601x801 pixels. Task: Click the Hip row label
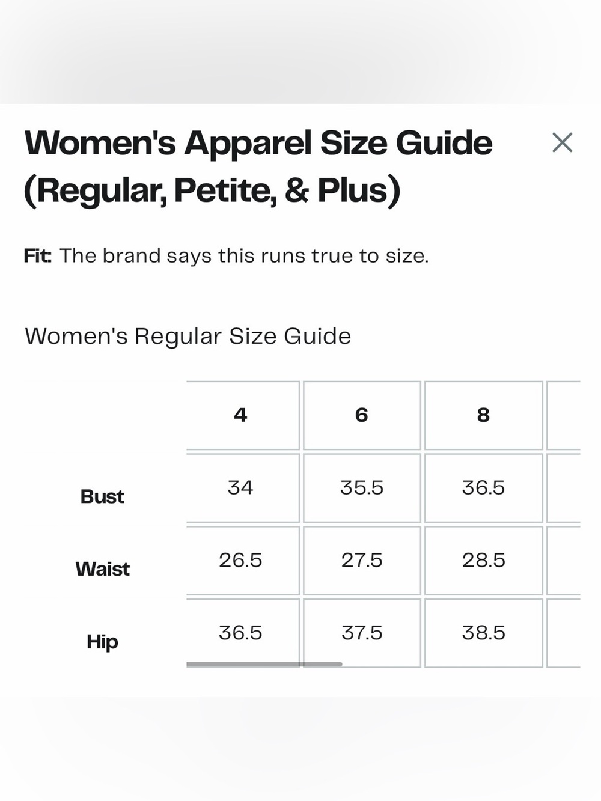[102, 642]
